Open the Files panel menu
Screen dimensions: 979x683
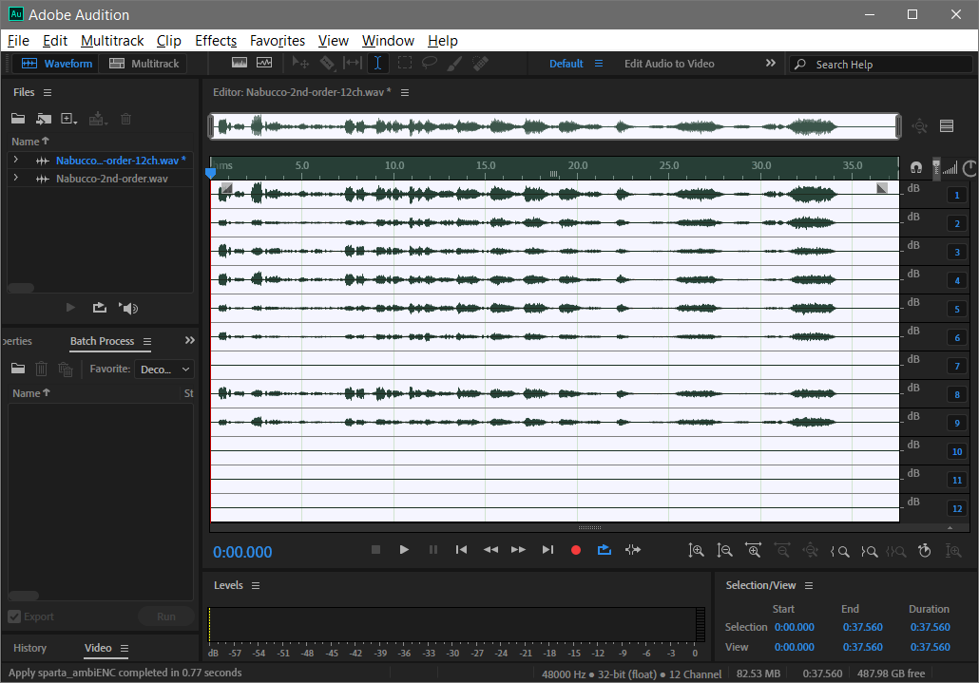click(48, 92)
